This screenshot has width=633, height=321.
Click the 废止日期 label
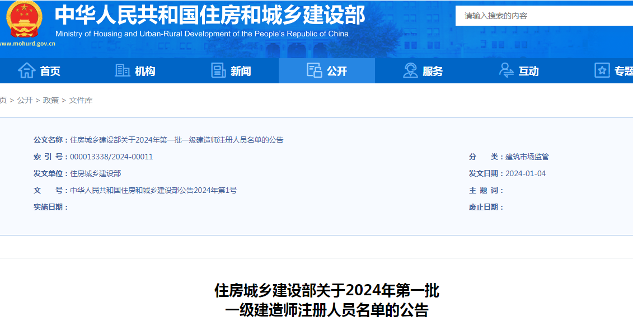[486, 207]
